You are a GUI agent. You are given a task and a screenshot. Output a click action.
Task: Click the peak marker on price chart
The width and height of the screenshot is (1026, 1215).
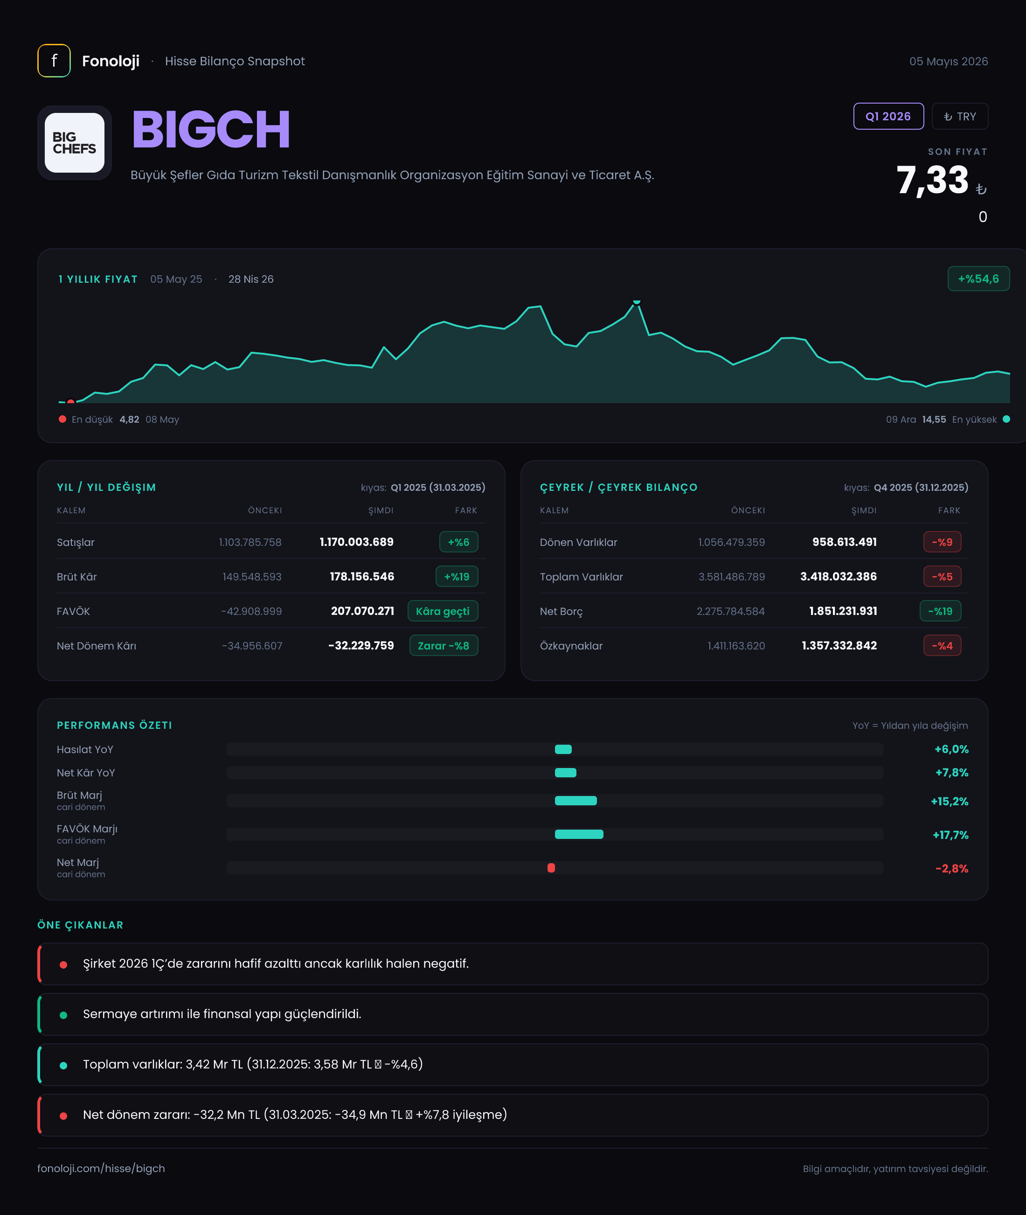pyautogui.click(x=636, y=301)
